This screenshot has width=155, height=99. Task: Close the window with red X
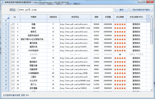(x=150, y=2)
